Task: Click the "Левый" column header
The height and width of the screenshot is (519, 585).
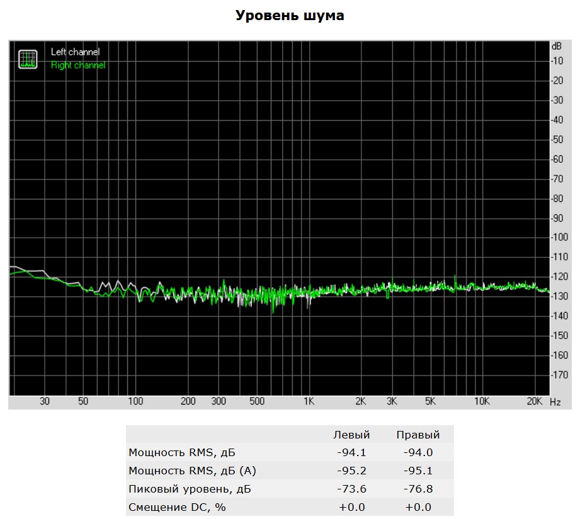Action: point(351,435)
